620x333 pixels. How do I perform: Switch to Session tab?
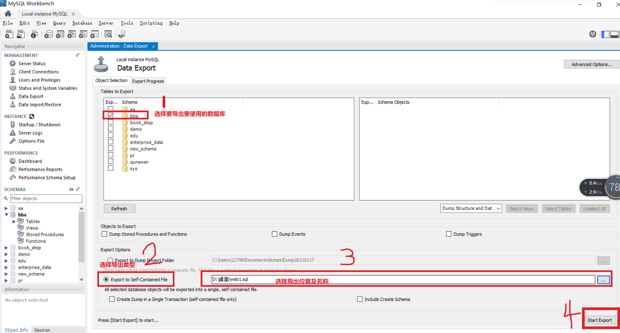[42, 330]
